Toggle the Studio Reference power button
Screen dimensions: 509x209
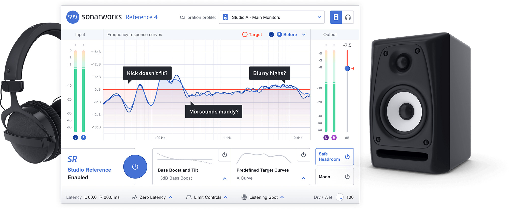[135, 167]
